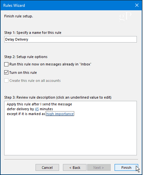Go to the previous step with Back
This screenshot has width=143, height=175.
(75, 167)
